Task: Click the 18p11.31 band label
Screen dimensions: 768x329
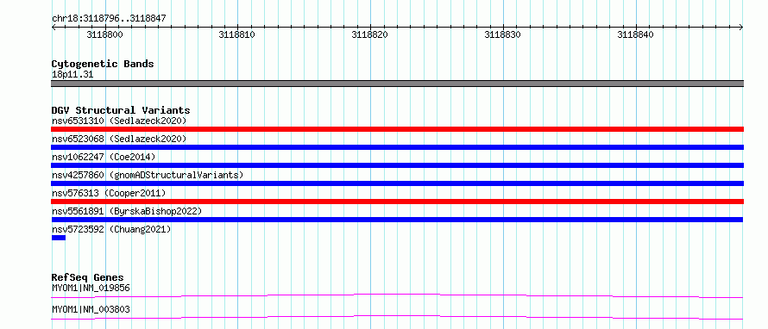Action: pyautogui.click(x=72, y=75)
